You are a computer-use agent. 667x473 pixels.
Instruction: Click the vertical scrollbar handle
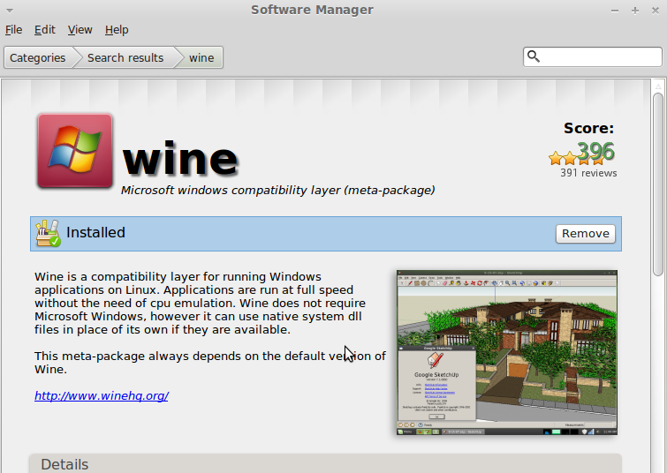(658, 184)
